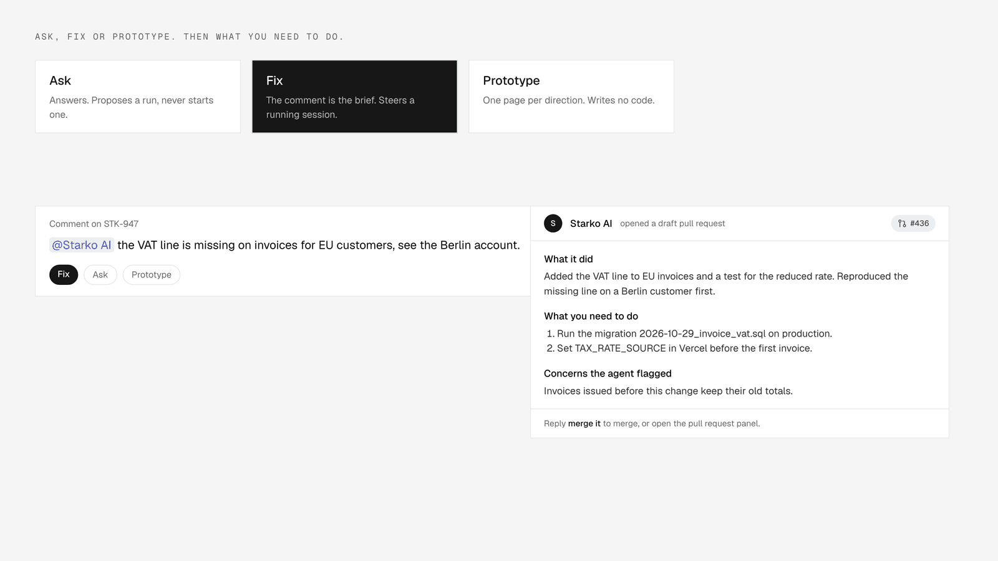
Task: Click 'Invoices issued before this change' line
Action: pos(668,391)
